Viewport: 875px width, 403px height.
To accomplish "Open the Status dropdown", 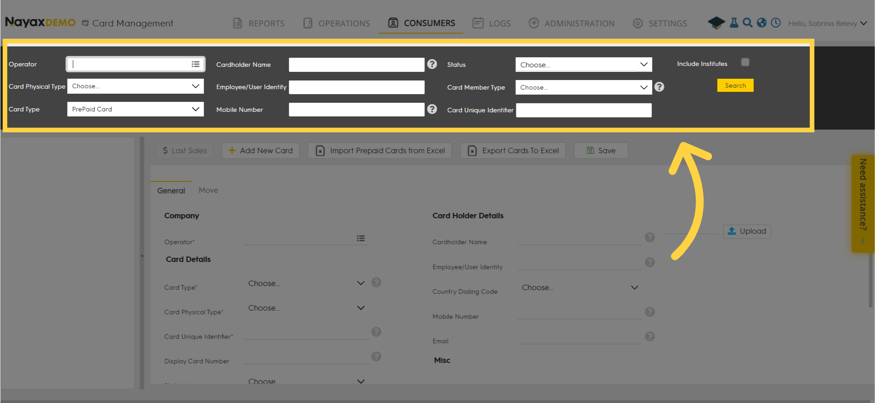I will [584, 65].
